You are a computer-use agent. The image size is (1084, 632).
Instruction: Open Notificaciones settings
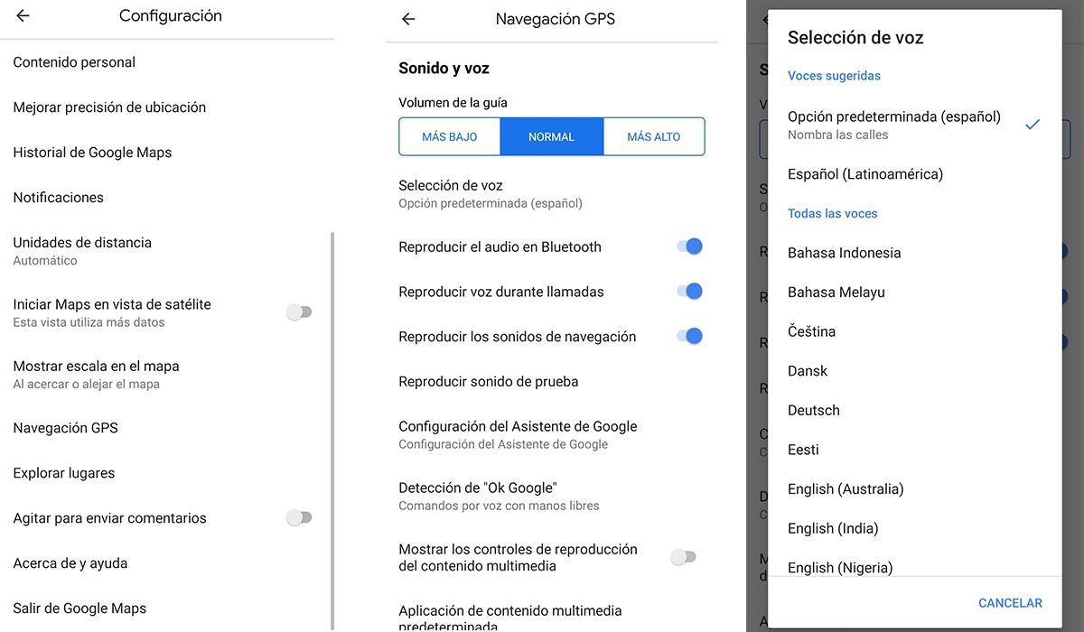click(x=58, y=197)
